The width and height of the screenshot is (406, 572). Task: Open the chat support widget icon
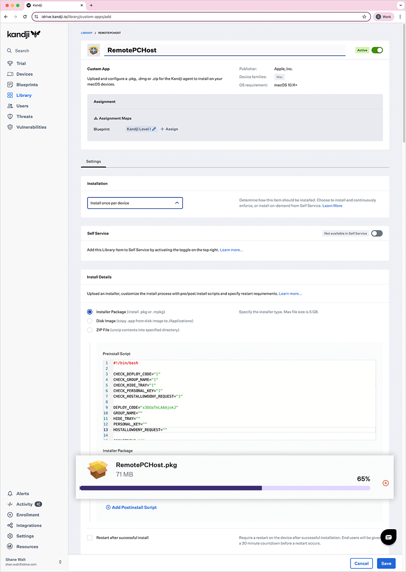(388, 536)
